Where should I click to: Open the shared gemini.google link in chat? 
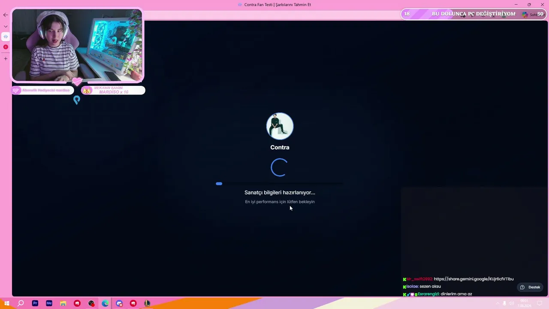474,279
